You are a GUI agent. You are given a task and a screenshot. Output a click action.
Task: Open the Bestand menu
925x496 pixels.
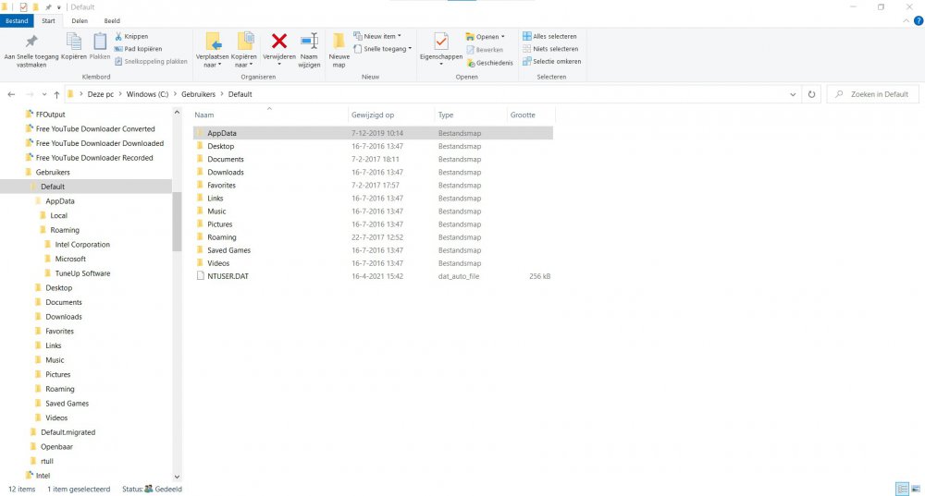pyautogui.click(x=17, y=20)
